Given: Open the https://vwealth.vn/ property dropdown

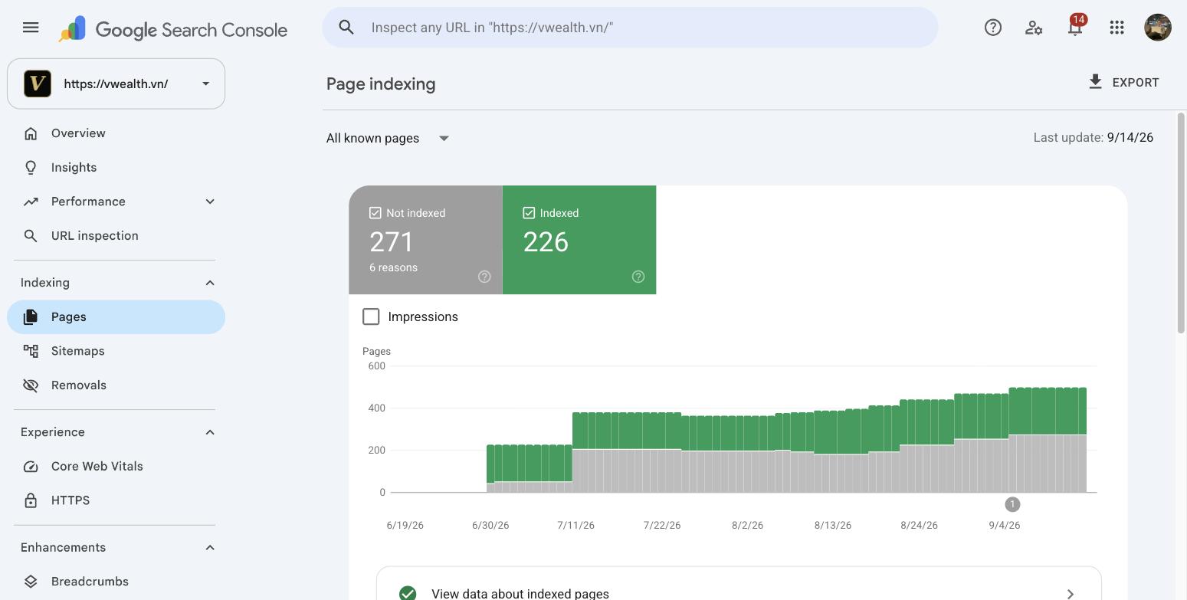Looking at the screenshot, I should coord(116,84).
